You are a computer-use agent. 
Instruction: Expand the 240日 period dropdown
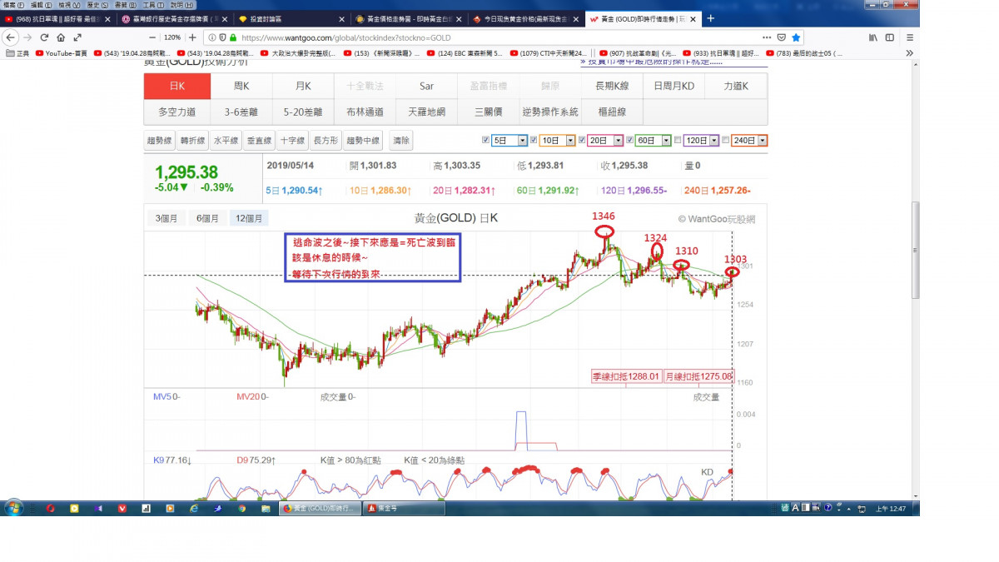coord(763,141)
